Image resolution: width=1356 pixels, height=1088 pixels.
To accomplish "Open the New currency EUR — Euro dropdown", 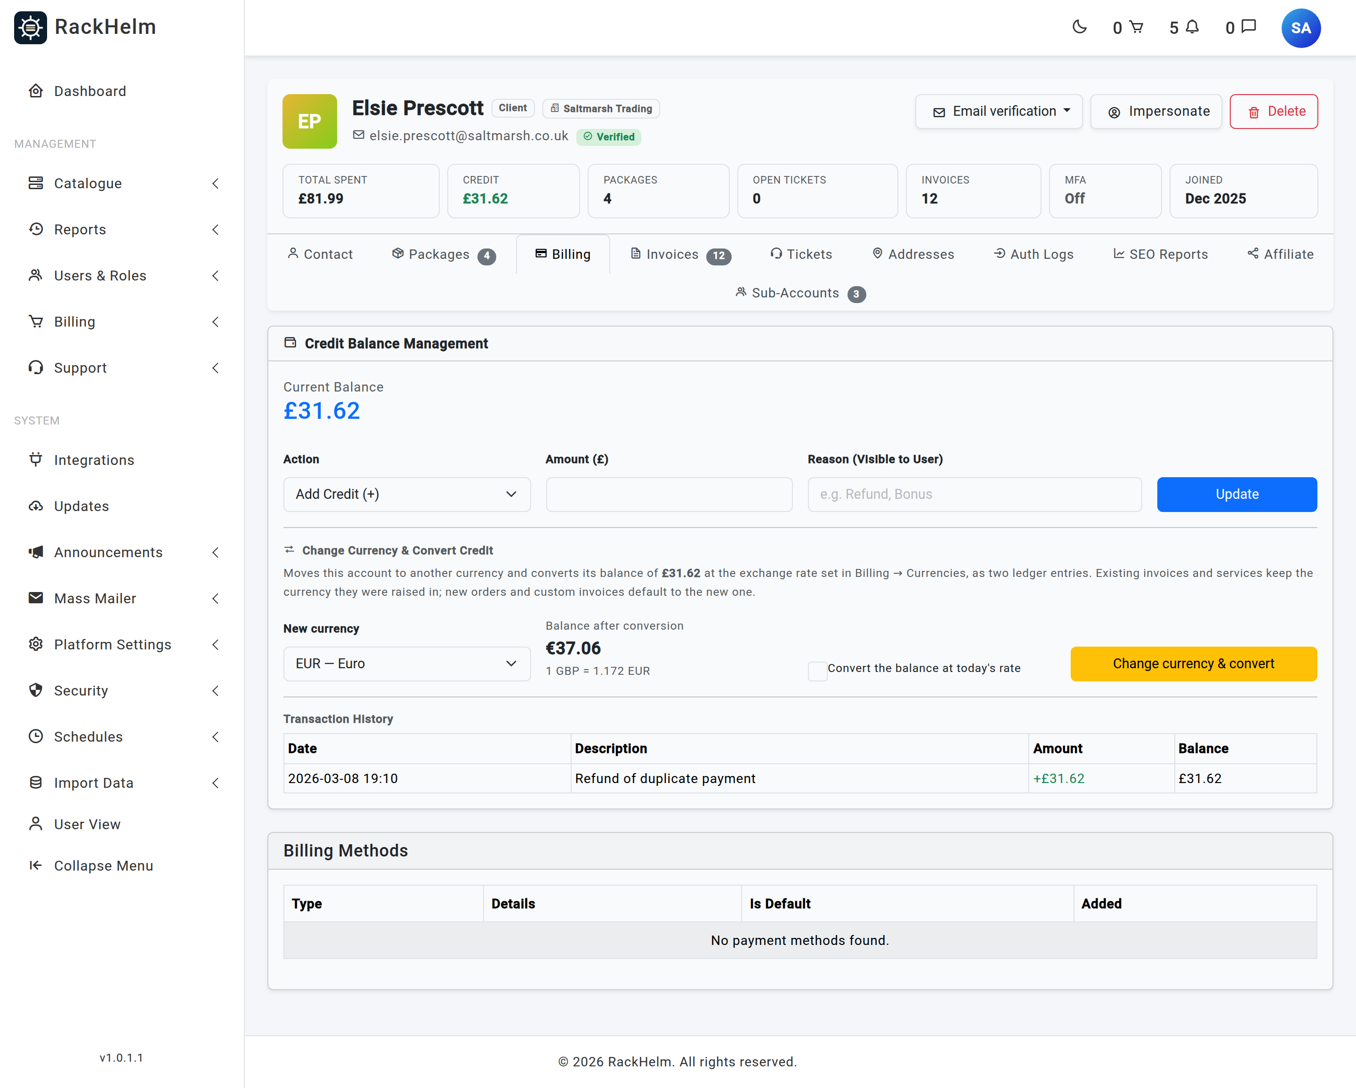I will point(407,663).
